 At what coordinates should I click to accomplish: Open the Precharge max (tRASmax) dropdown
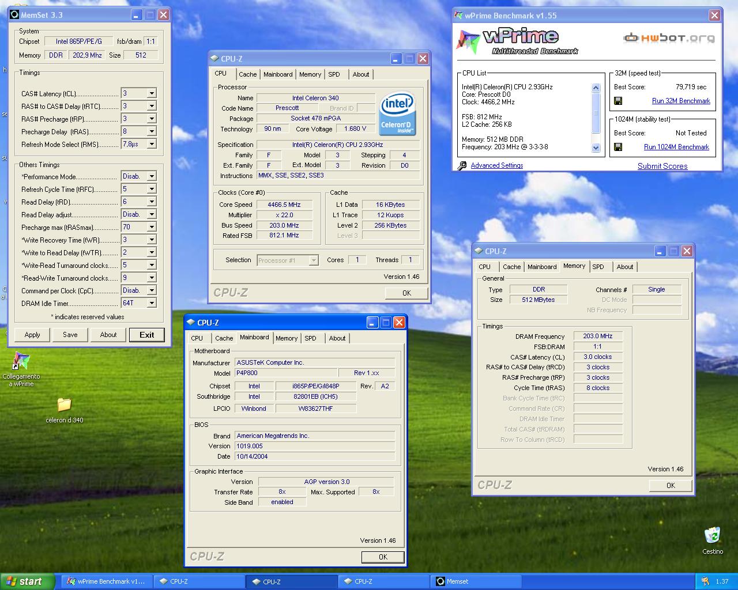[152, 227]
